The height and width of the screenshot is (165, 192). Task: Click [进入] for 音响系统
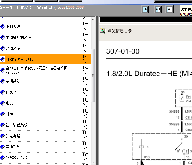click(x=85, y=146)
